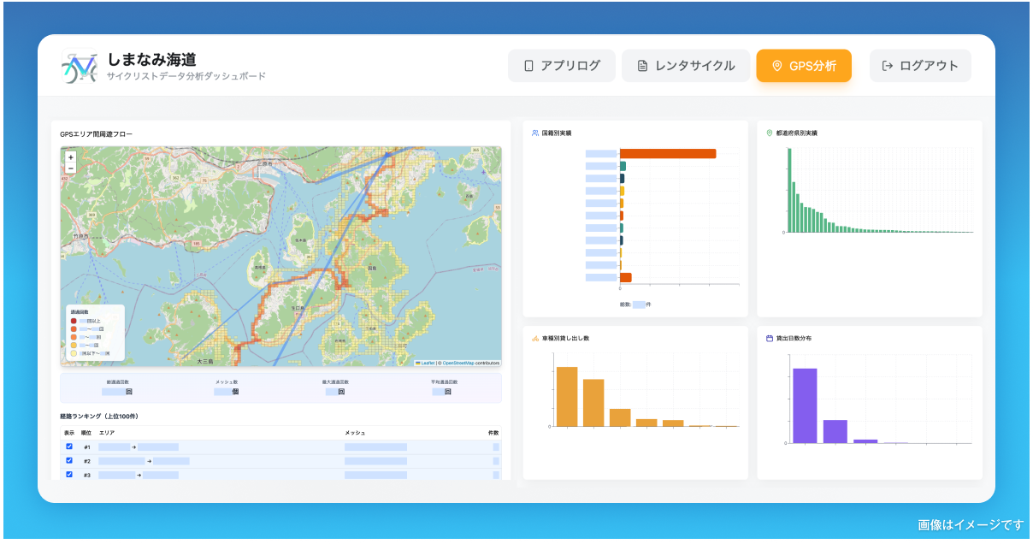The height and width of the screenshot is (544, 1033).
Task: Uncheck the route #1 display checkbox
Action: 69,446
